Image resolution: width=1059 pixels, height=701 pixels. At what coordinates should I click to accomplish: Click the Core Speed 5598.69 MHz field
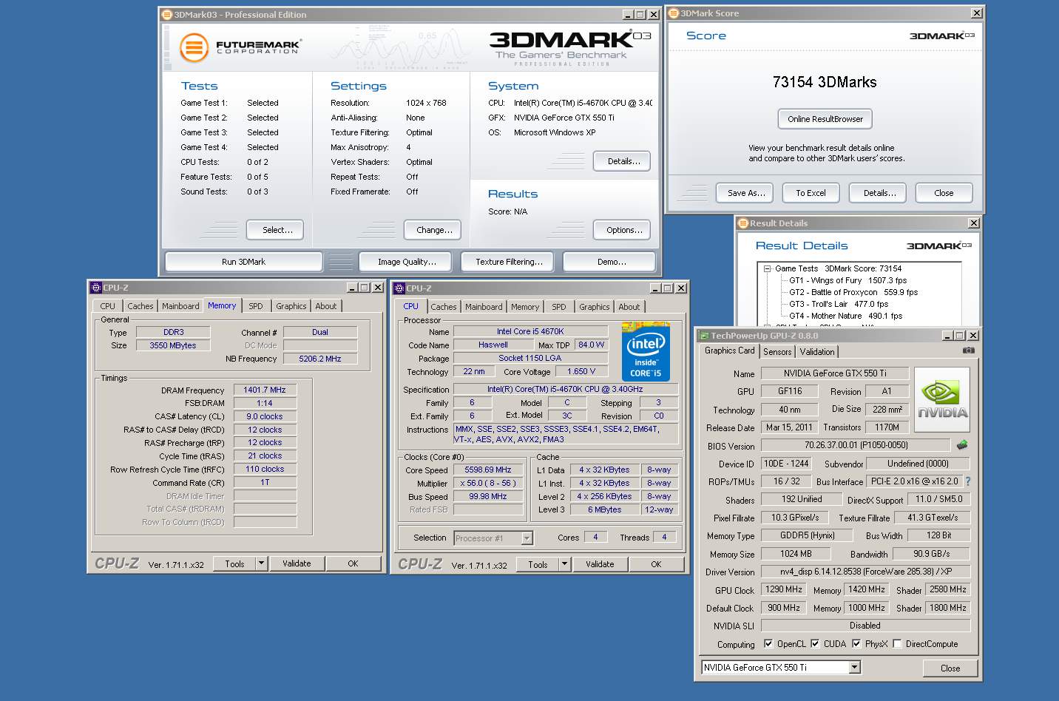[488, 470]
